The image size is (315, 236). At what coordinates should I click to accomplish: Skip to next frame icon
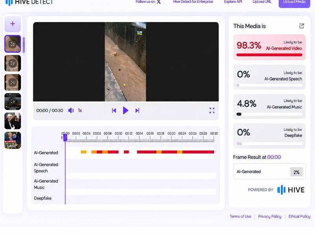[x=137, y=111]
